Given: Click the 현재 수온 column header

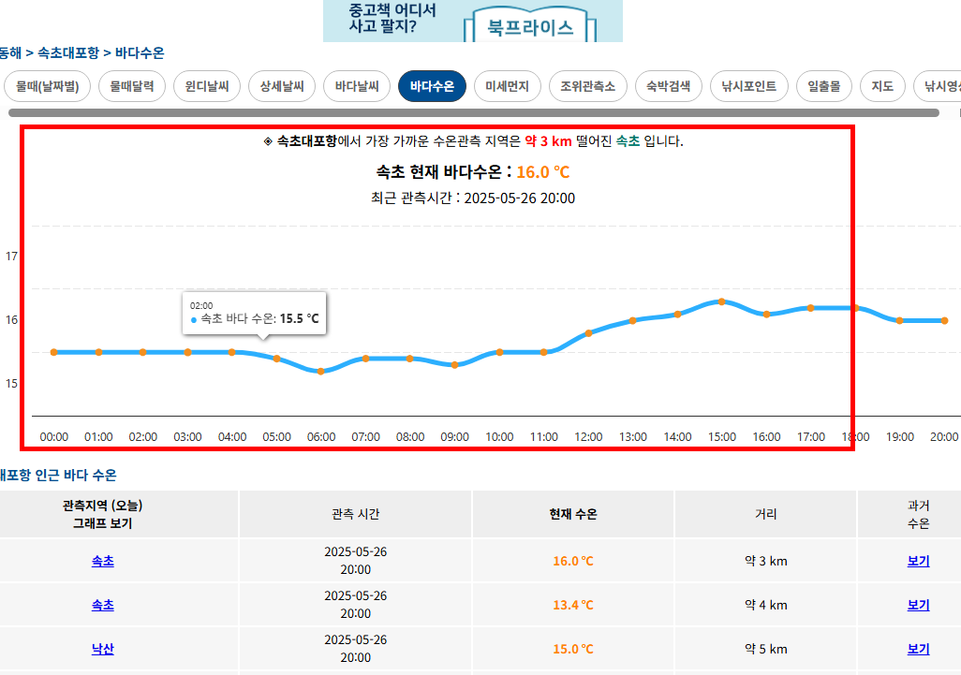Looking at the screenshot, I should coord(573,514).
